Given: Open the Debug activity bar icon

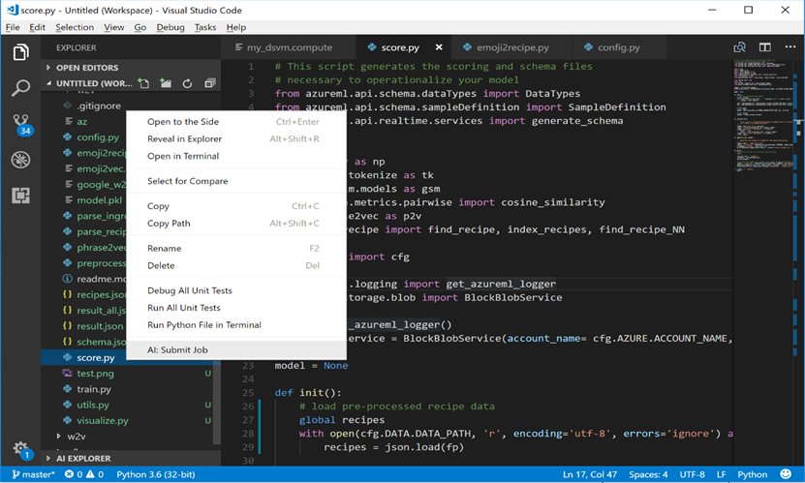Looking at the screenshot, I should click(20, 160).
